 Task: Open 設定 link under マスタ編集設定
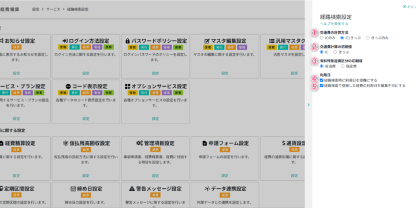click(225, 73)
